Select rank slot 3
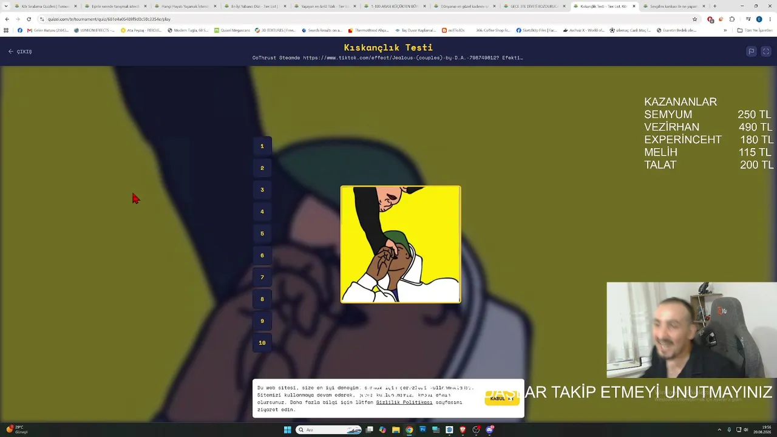Screen dimensions: 777x437 click(x=262, y=190)
